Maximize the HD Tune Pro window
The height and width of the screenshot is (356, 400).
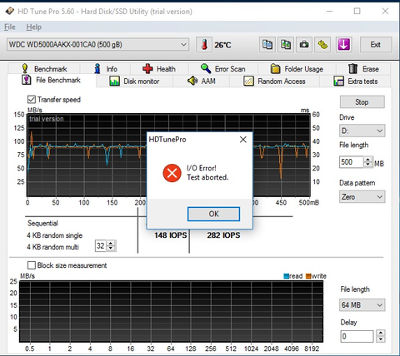point(357,12)
